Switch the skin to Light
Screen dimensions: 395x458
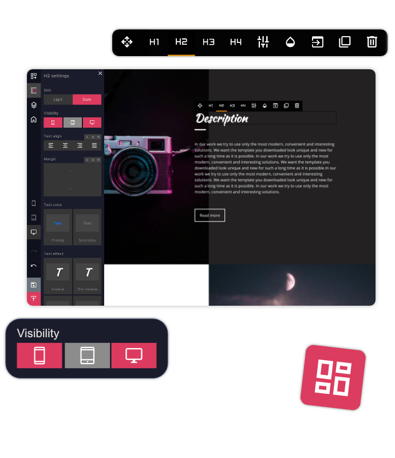point(58,100)
